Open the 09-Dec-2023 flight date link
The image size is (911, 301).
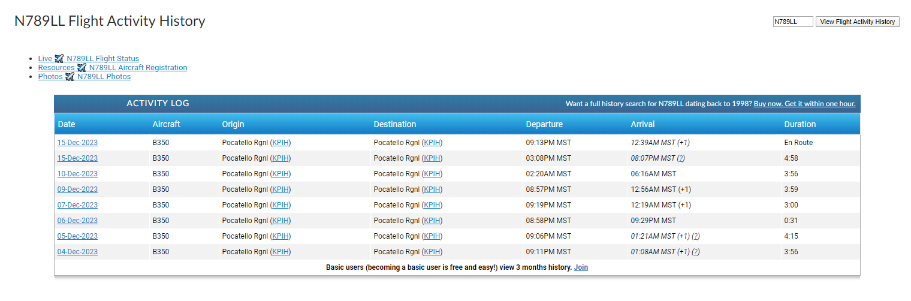pyautogui.click(x=77, y=189)
